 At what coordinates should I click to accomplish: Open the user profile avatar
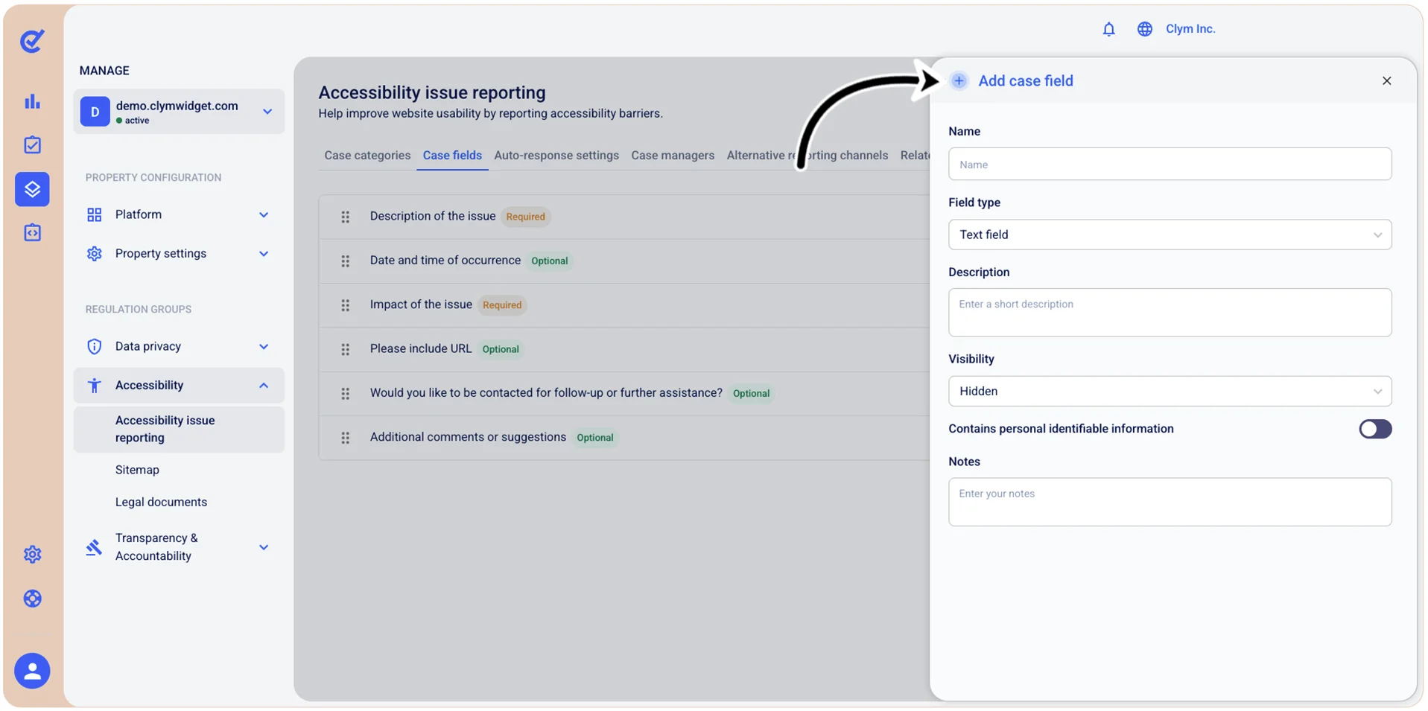click(x=32, y=671)
